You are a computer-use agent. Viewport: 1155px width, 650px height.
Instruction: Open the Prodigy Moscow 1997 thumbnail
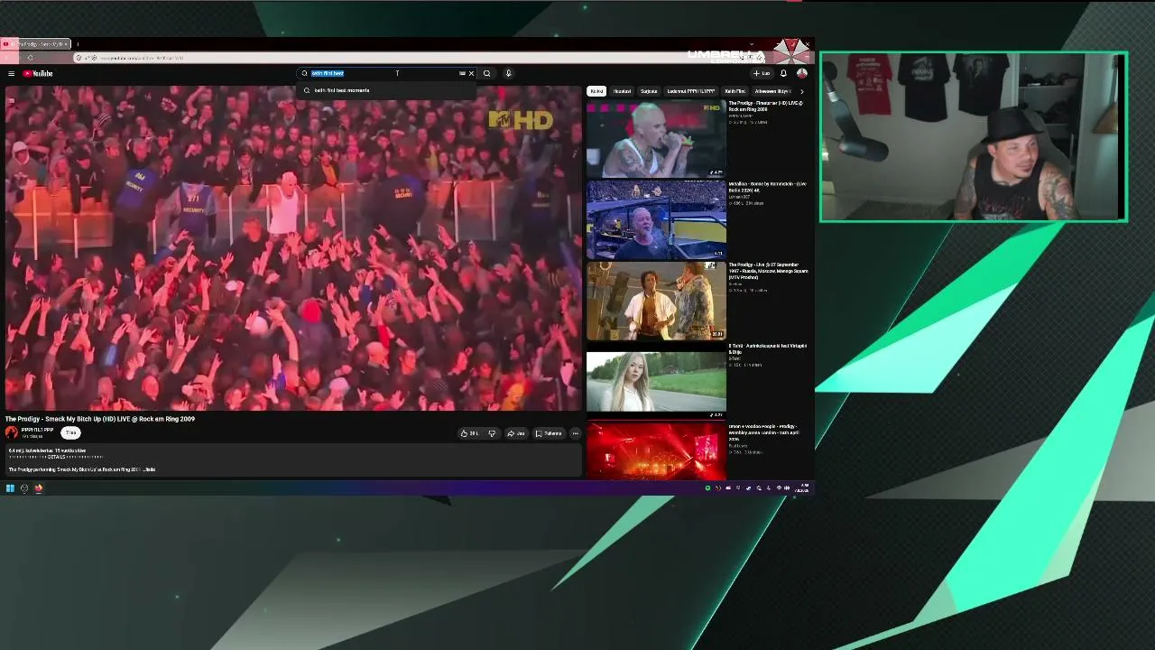tap(656, 301)
